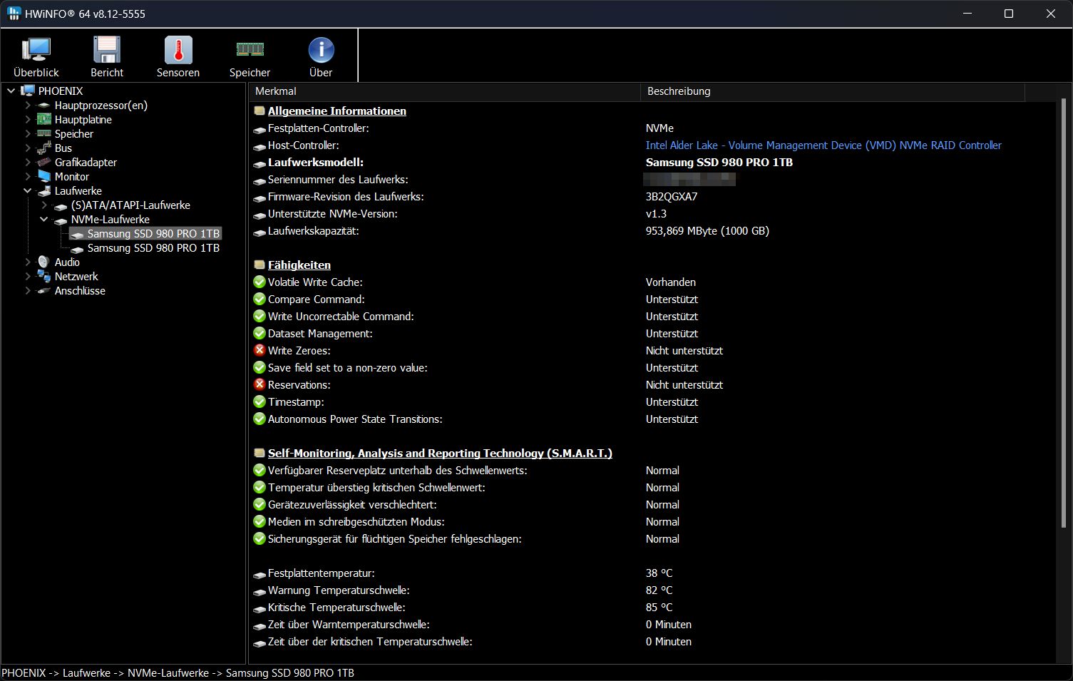
Task: Expand the (S)ATA/ATAPI-Laufwerke node
Action: click(x=44, y=205)
